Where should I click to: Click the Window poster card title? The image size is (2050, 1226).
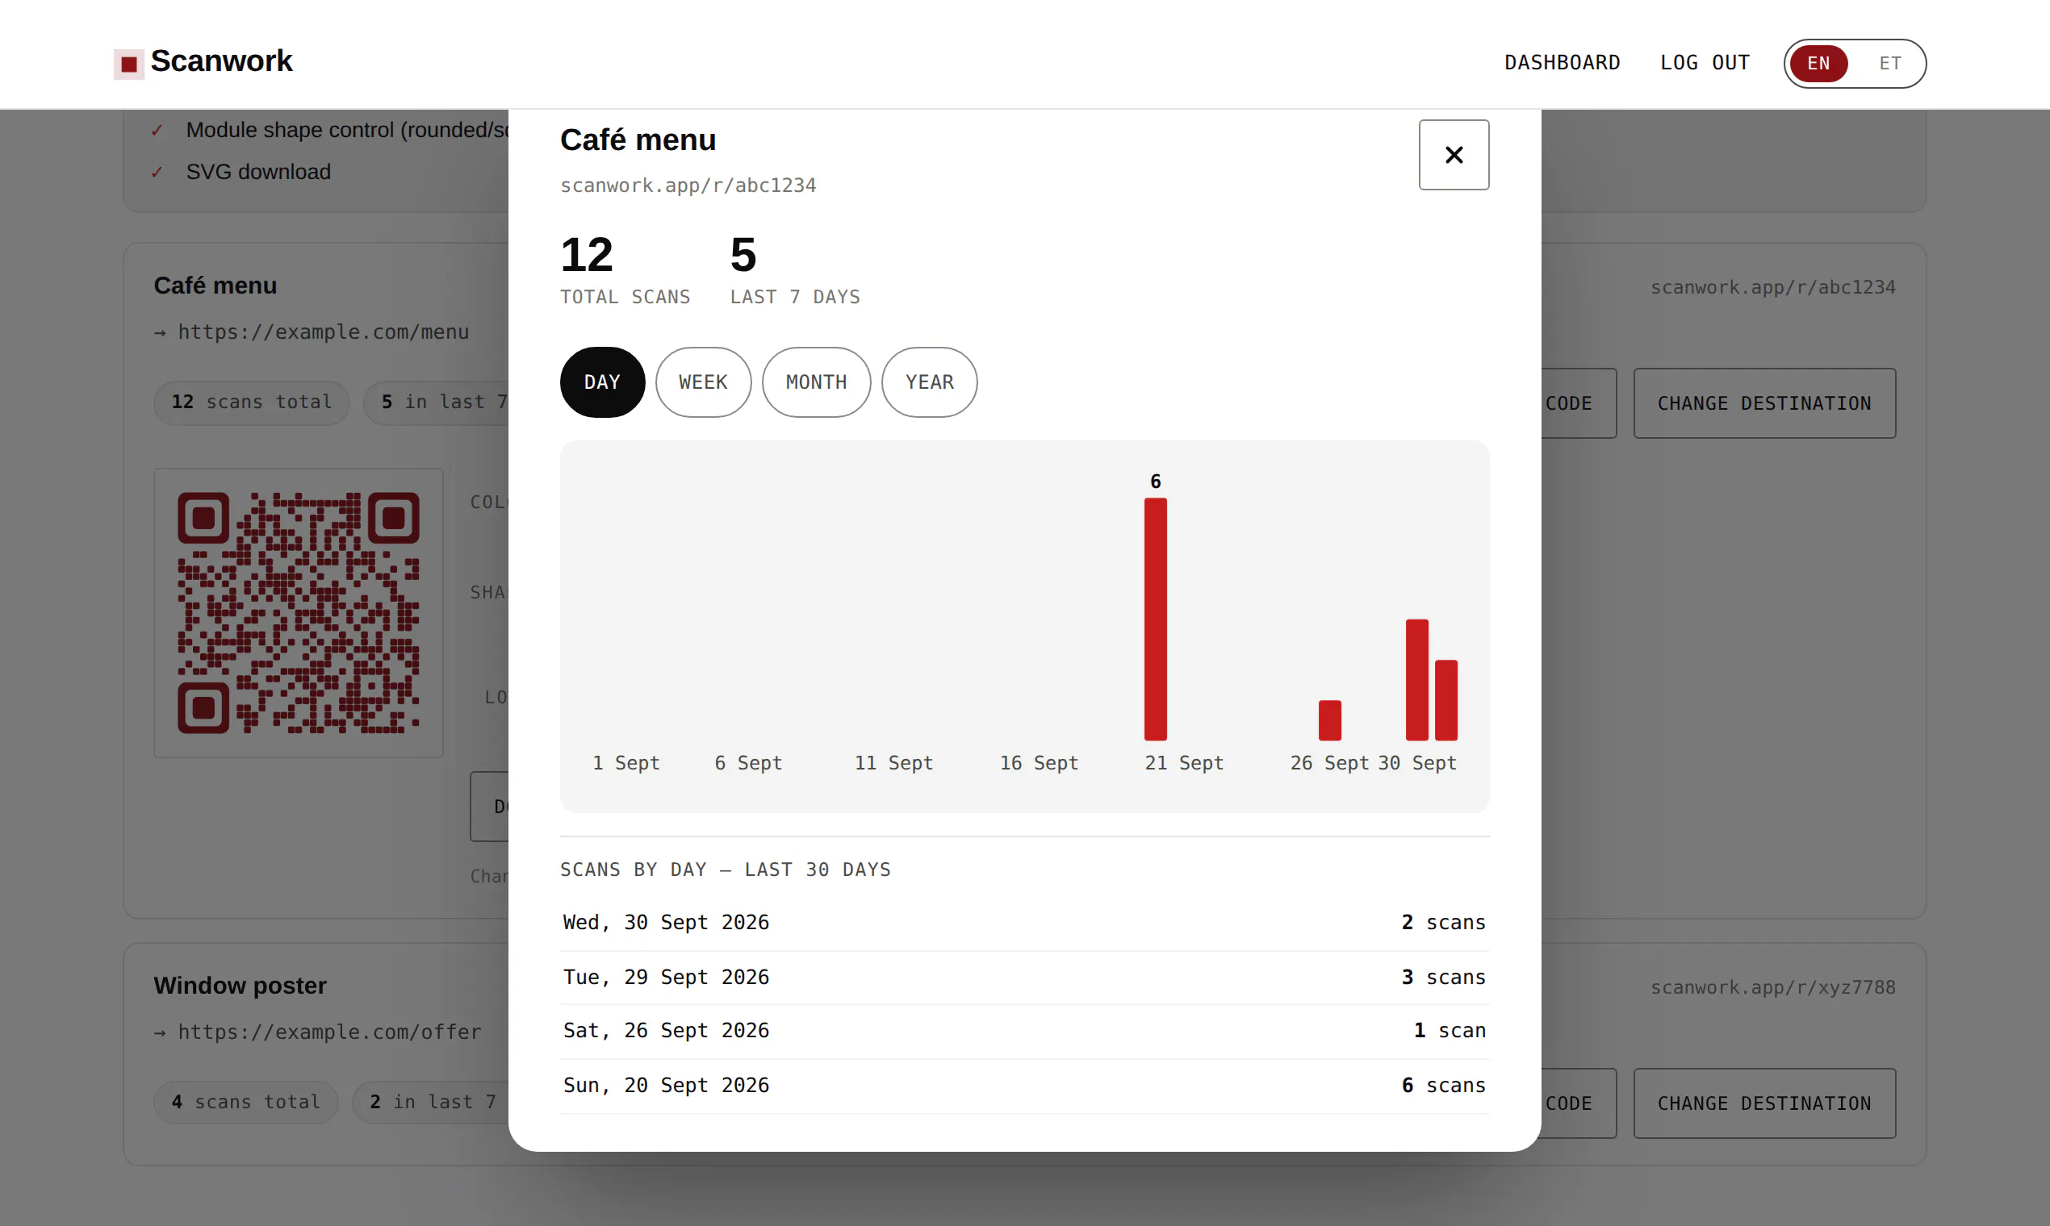(x=240, y=986)
